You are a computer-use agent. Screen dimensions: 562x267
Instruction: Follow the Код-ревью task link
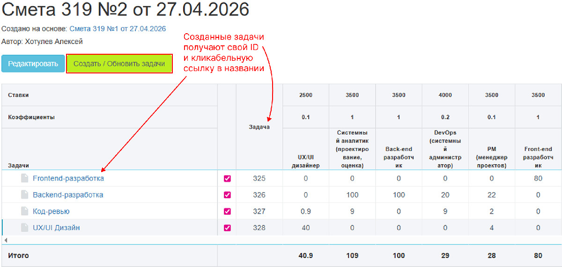pyautogui.click(x=51, y=211)
